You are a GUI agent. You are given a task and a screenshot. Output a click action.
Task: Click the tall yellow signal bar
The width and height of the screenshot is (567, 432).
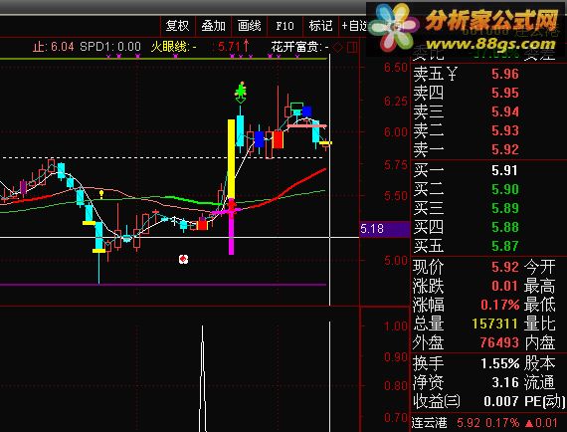tap(231, 159)
